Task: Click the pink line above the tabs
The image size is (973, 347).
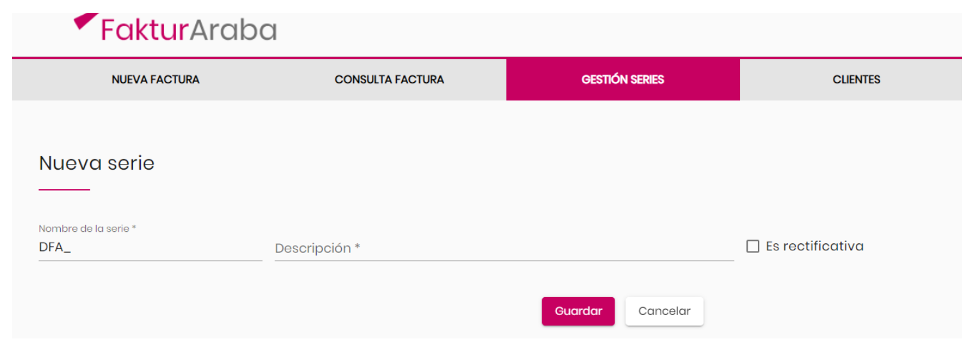Action: pyautogui.click(x=486, y=58)
